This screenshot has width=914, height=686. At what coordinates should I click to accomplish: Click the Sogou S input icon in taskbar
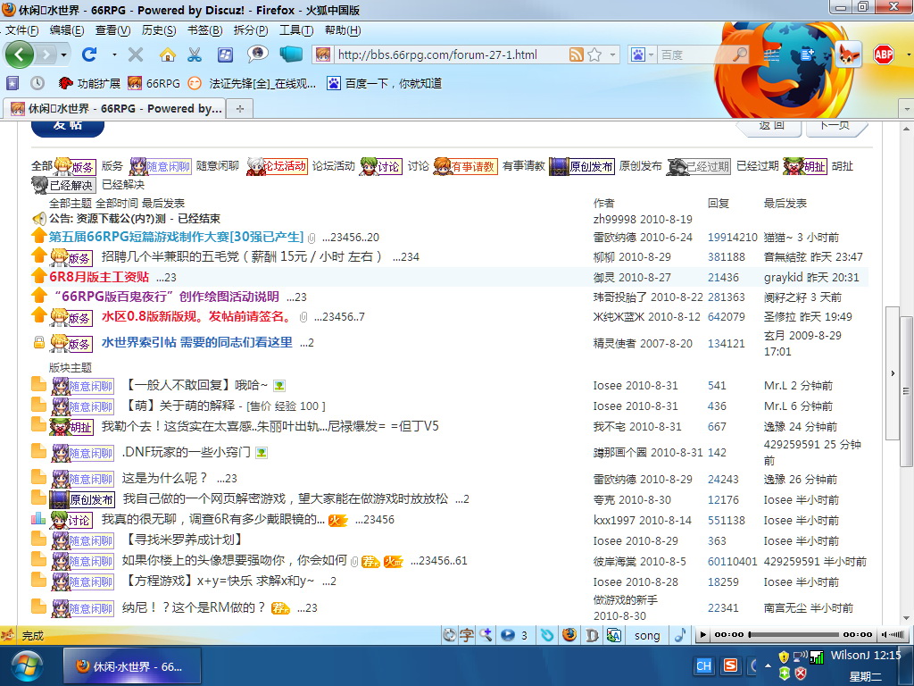pyautogui.click(x=730, y=665)
